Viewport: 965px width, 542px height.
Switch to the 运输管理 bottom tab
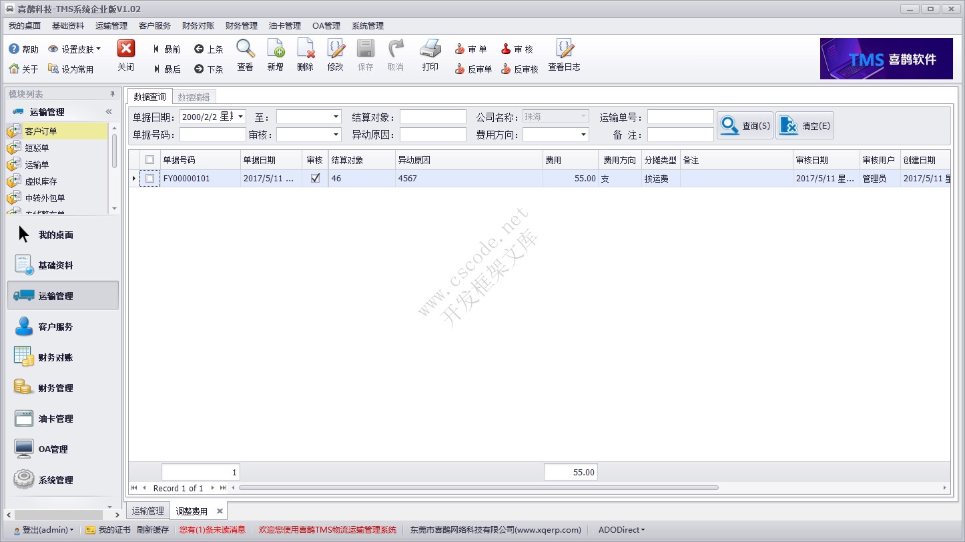tap(147, 511)
